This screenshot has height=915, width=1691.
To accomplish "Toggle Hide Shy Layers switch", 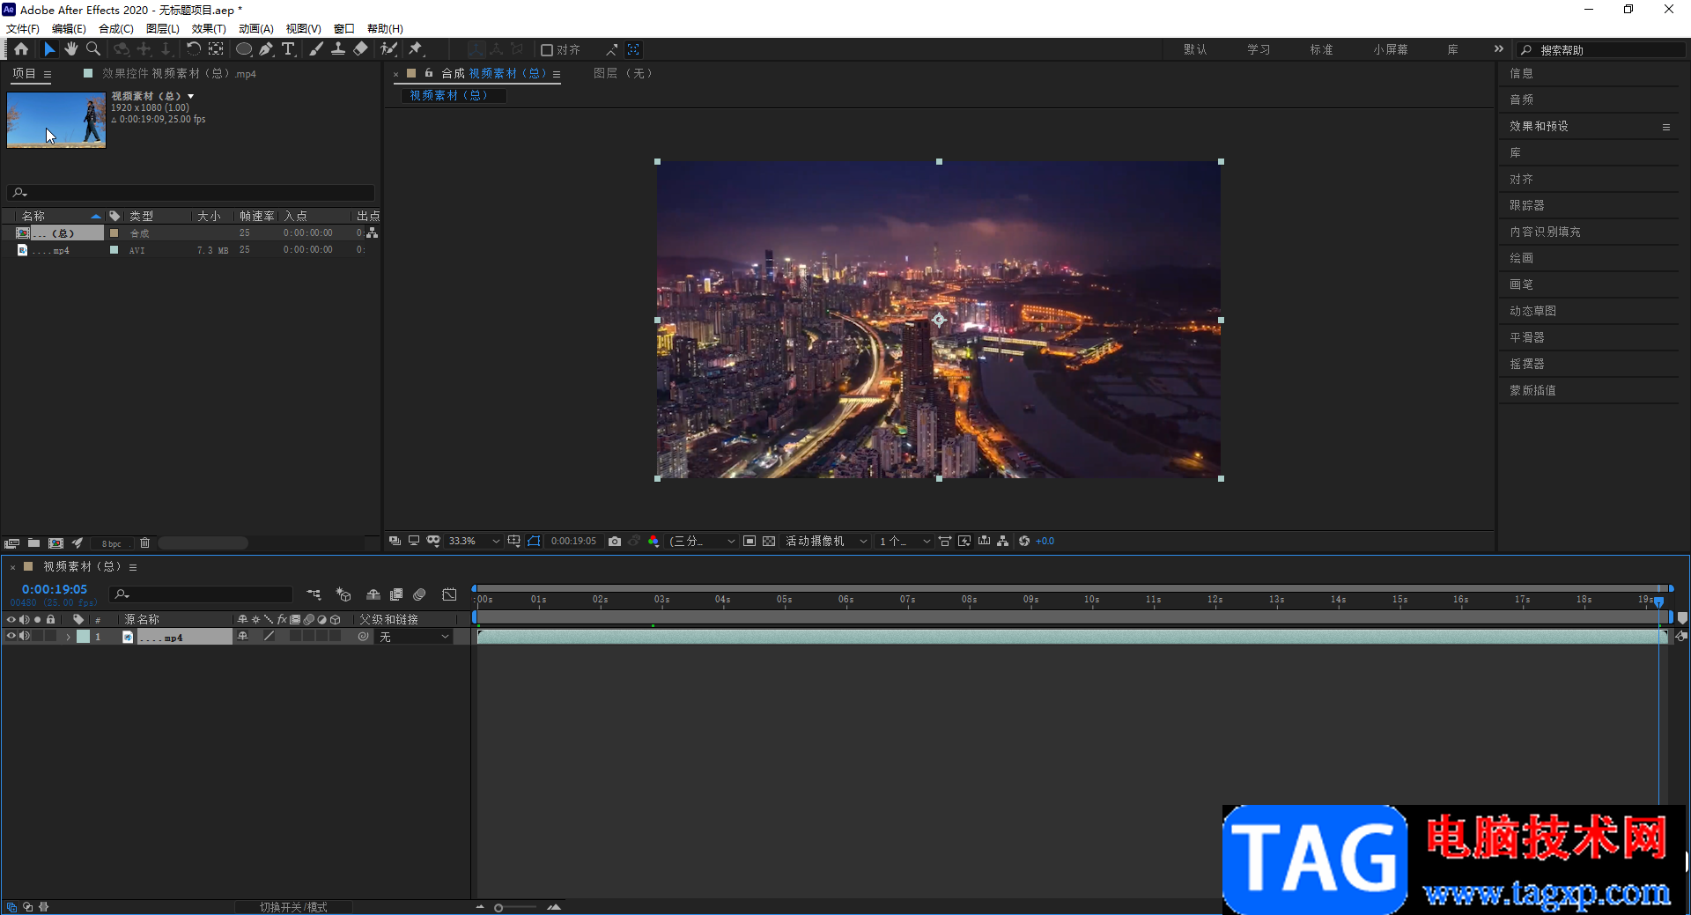I will 373,594.
